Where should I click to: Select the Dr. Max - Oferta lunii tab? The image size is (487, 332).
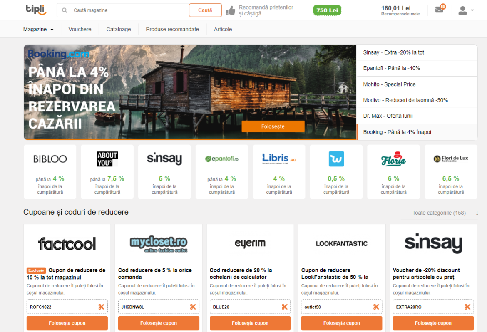(417, 116)
